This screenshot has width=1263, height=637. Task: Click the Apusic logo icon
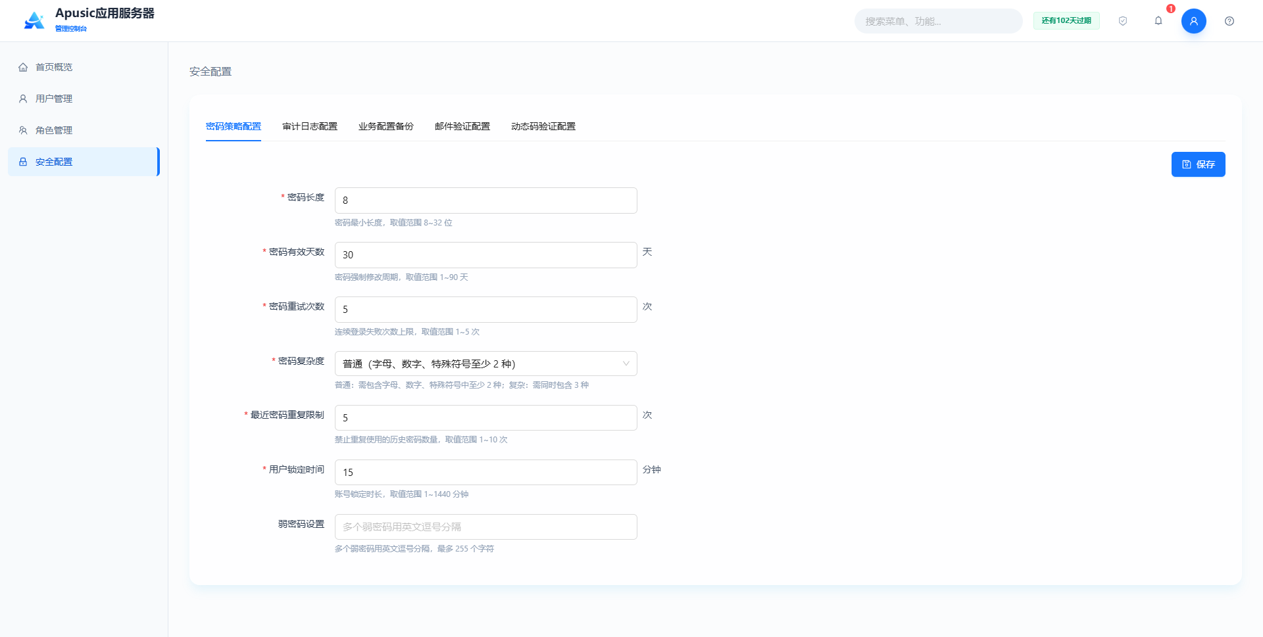click(x=34, y=20)
